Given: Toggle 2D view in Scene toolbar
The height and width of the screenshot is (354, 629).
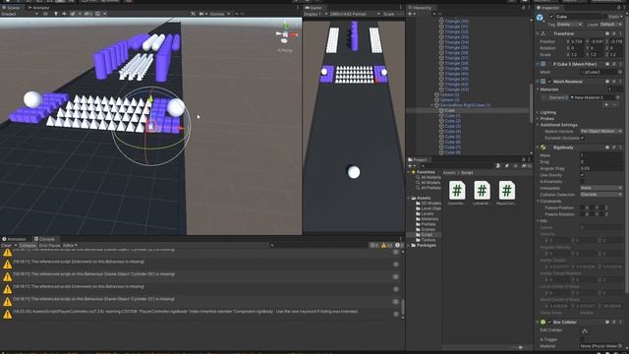Looking at the screenshot, I should pyautogui.click(x=45, y=14).
